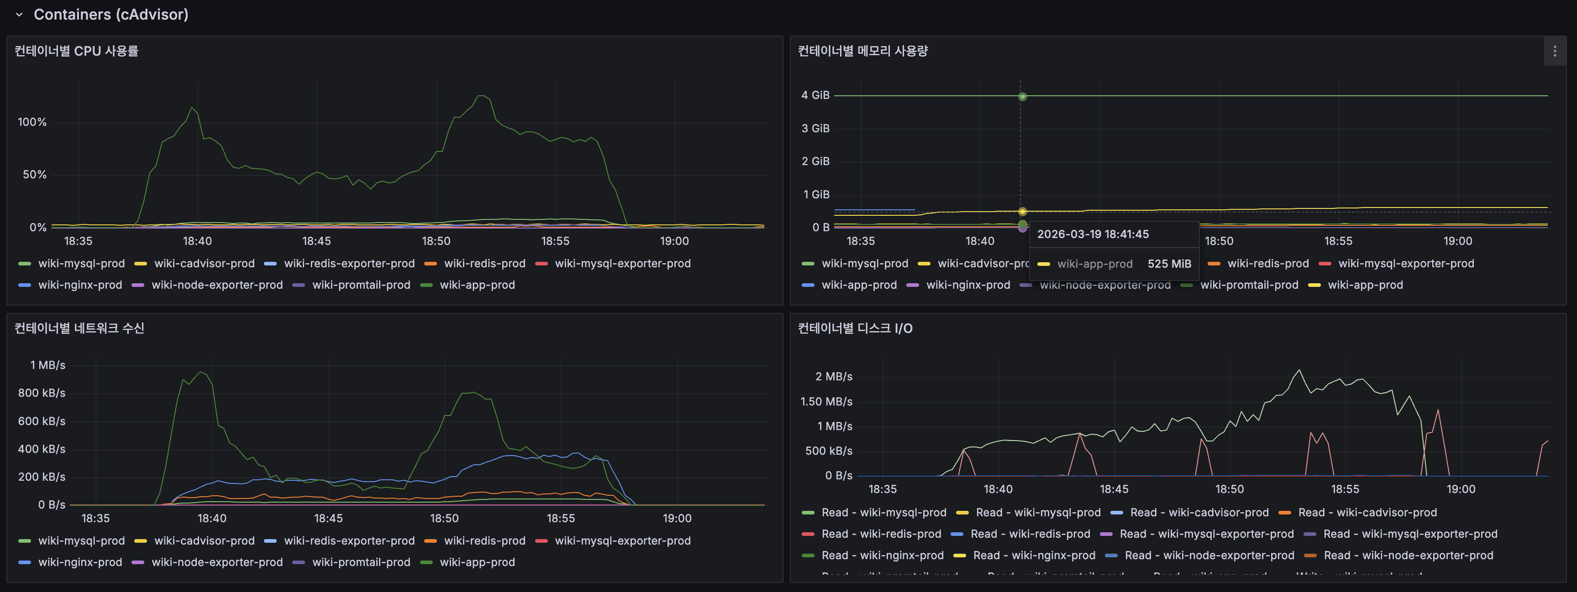The width and height of the screenshot is (1577, 592).
Task: Click purple wiki-node-exporter-prod swatch in CPU legend
Action: click(138, 285)
